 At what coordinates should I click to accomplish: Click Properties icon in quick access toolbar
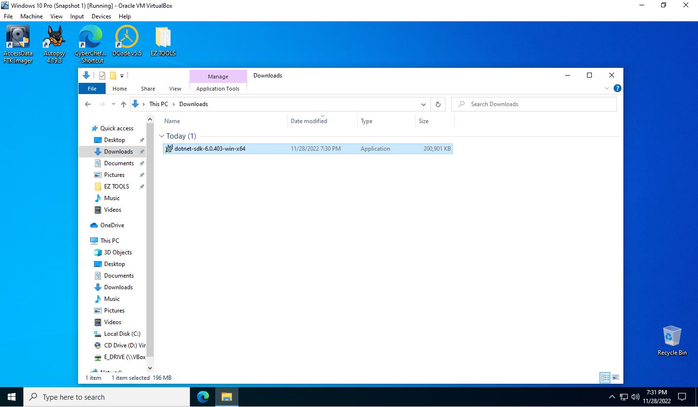point(102,76)
